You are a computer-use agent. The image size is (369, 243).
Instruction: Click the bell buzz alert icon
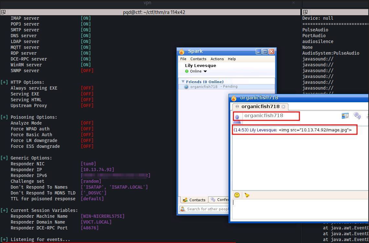click(x=247, y=195)
